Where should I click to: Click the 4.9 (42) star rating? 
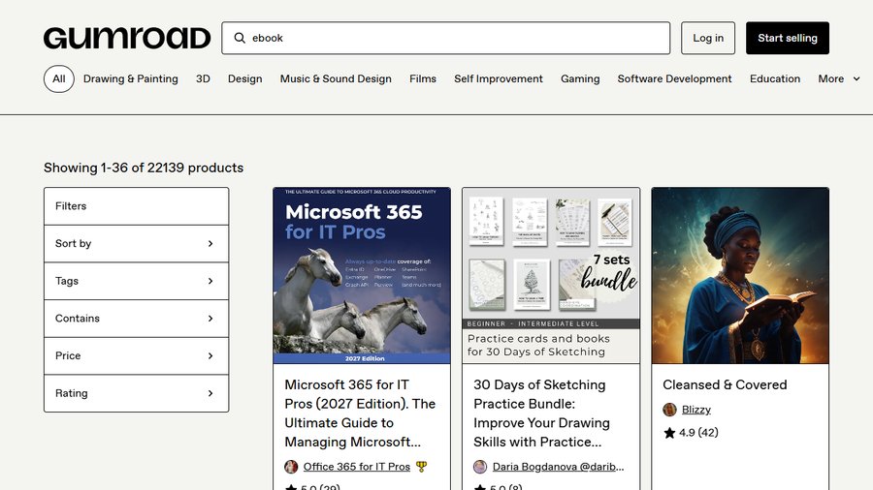click(691, 432)
